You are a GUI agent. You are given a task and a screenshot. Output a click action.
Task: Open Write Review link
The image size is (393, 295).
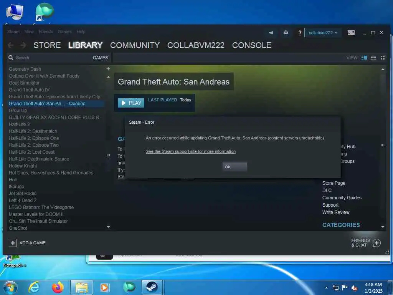[336, 212]
